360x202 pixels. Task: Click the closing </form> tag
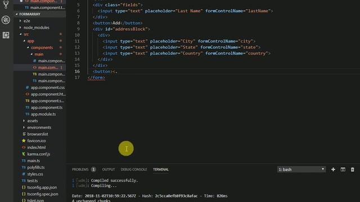pos(96,77)
